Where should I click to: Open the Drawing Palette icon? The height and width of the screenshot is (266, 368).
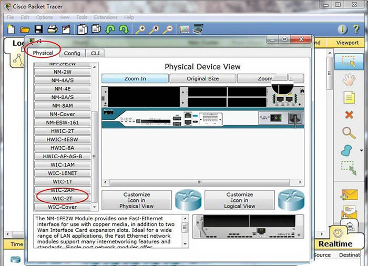(x=184, y=29)
